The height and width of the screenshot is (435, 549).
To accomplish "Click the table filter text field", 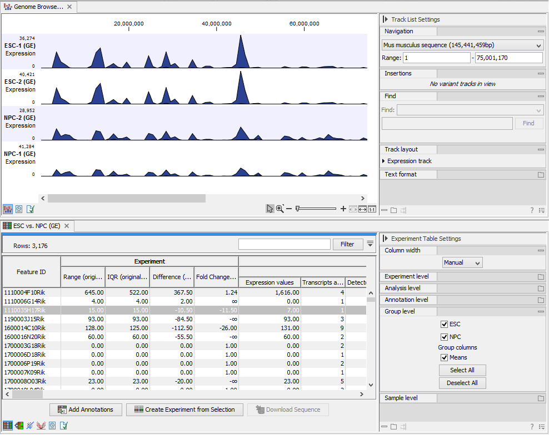I will pos(283,244).
